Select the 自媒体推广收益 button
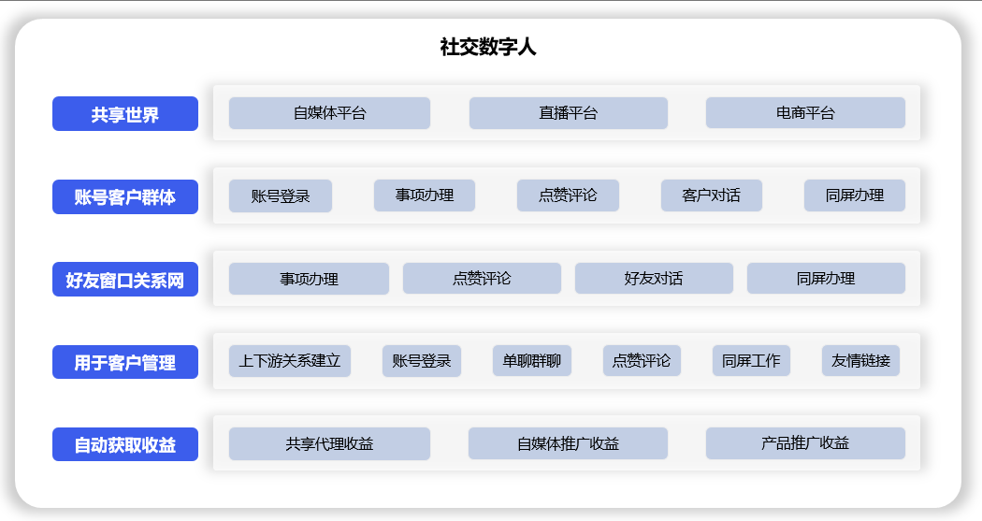The image size is (982, 521). tap(568, 443)
